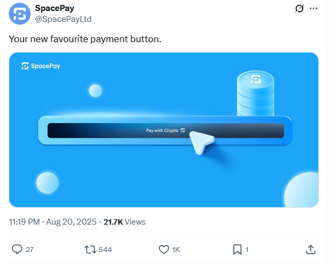Click the bookmark count number 1
The height and width of the screenshot is (263, 332).
click(247, 250)
